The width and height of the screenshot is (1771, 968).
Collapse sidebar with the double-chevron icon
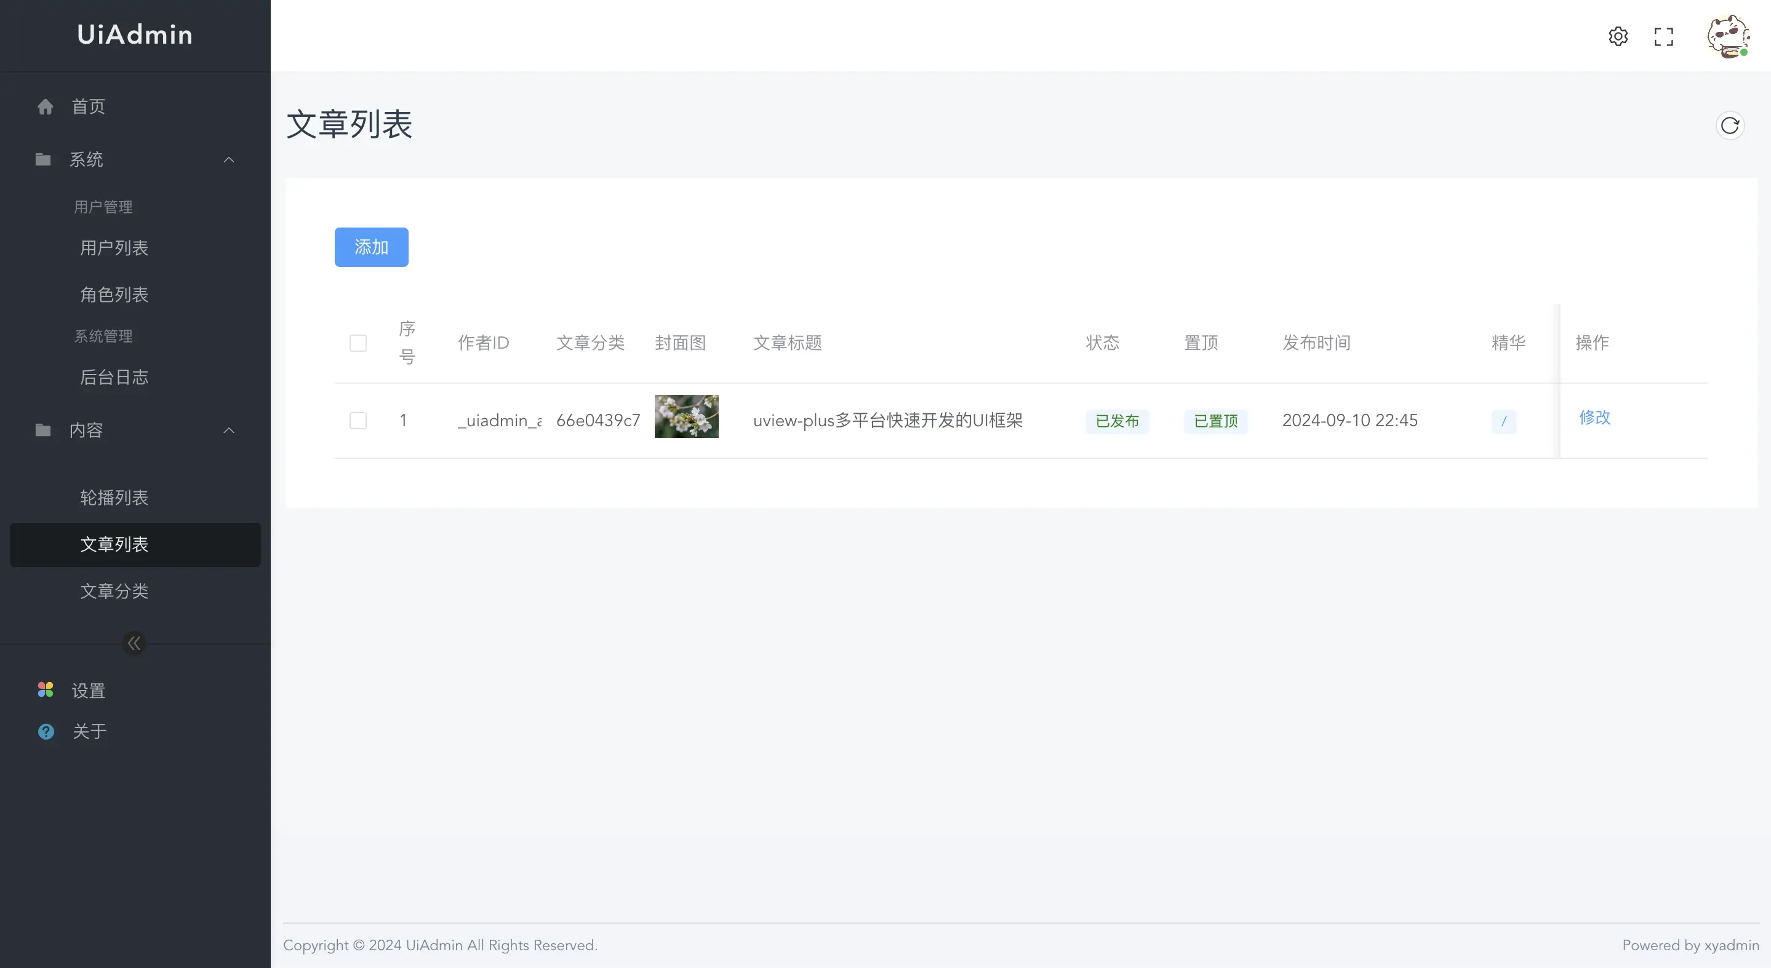(134, 643)
